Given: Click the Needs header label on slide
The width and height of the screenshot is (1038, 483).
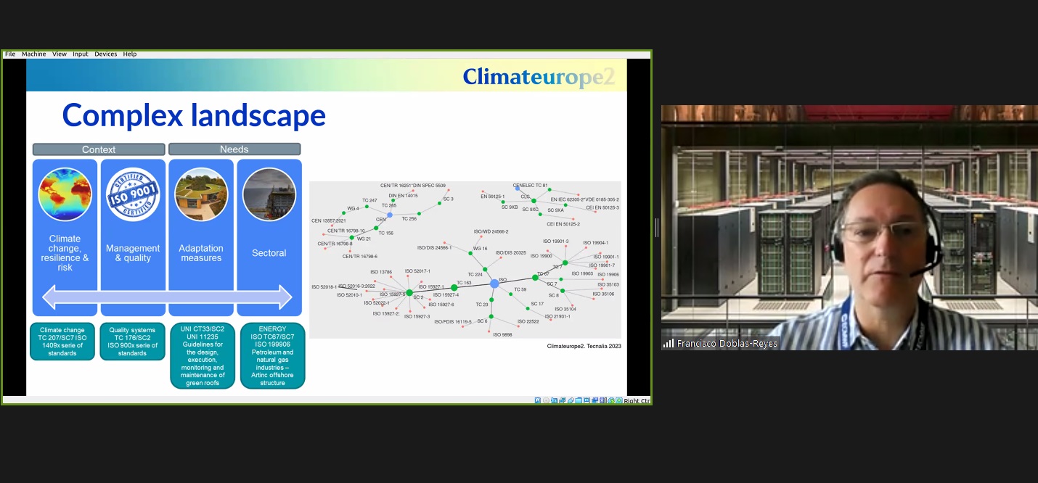Looking at the screenshot, I should pyautogui.click(x=234, y=149).
